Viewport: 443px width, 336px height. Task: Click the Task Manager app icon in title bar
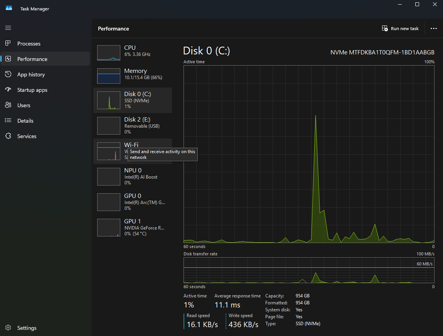tap(9, 8)
